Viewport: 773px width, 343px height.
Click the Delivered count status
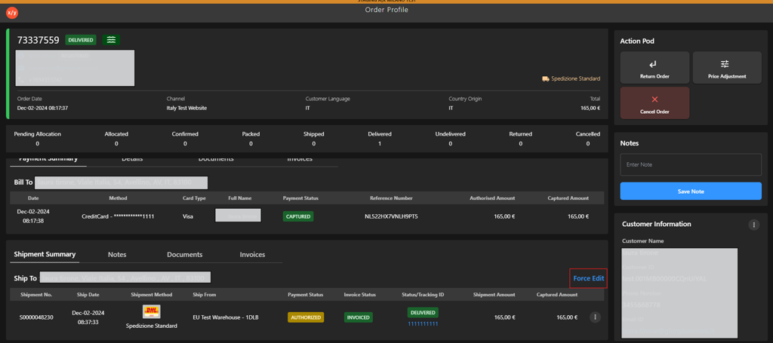click(x=380, y=139)
